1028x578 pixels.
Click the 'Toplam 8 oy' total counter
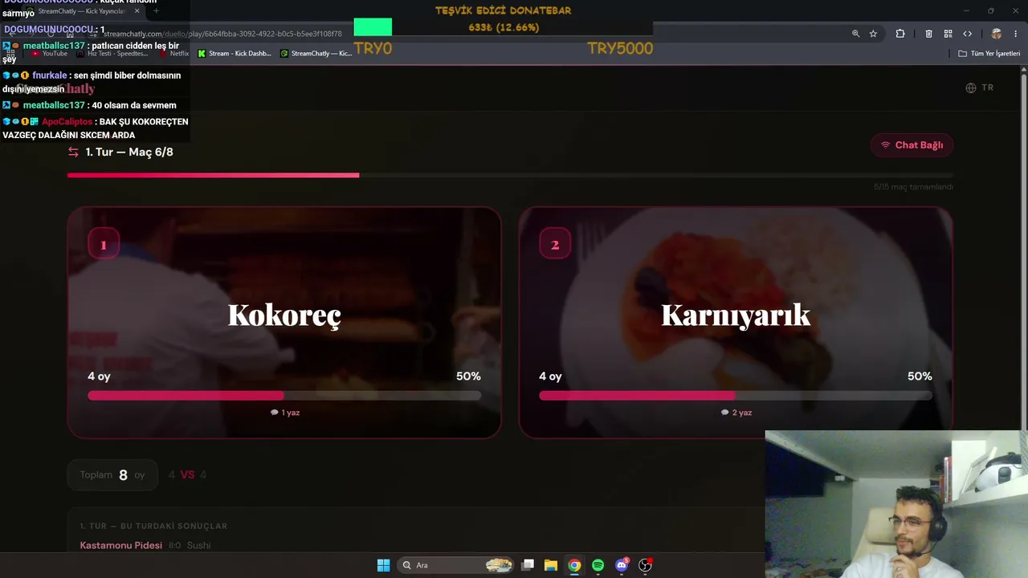(112, 474)
